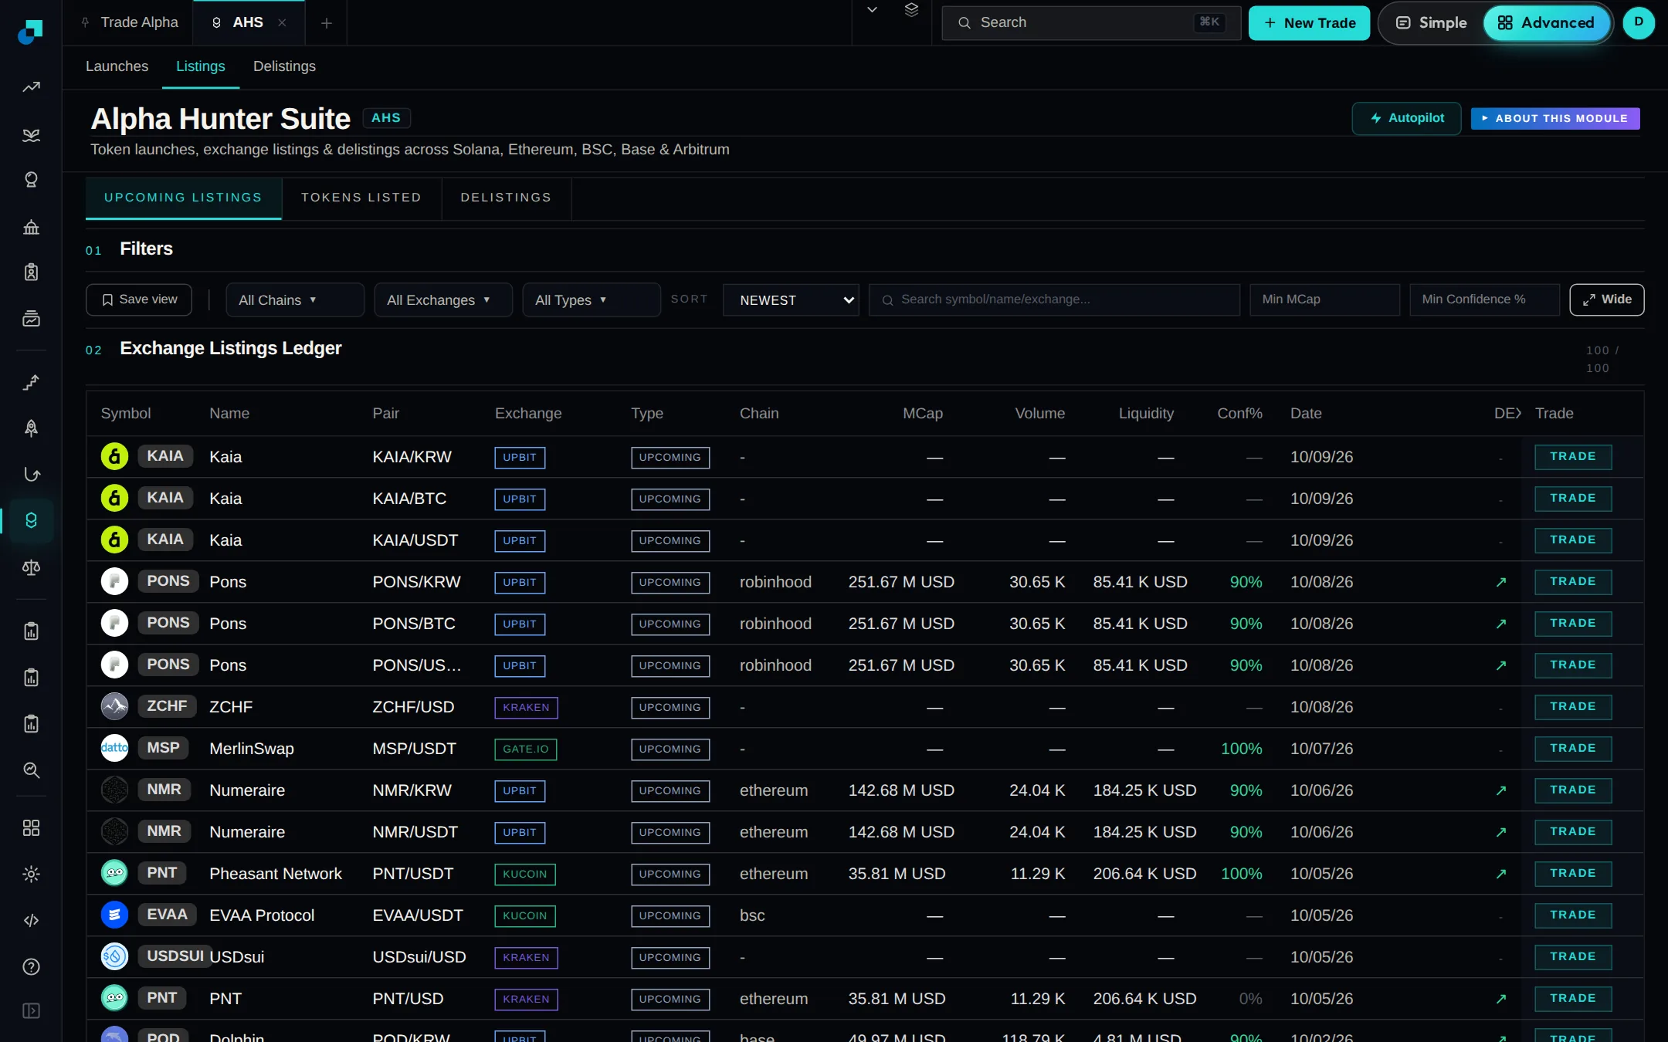Switch to TOKENS LISTED tab
The width and height of the screenshot is (1668, 1042).
(361, 198)
